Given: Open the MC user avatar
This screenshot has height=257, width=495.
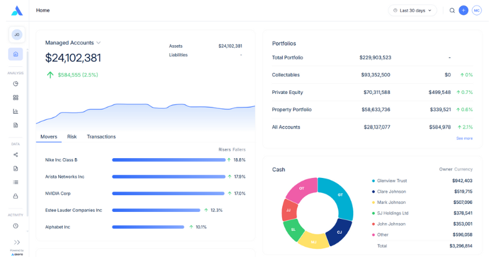Looking at the screenshot, I should (x=476, y=11).
